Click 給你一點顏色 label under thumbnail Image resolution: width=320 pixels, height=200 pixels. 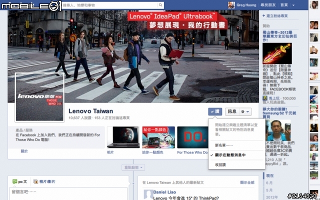(152, 152)
